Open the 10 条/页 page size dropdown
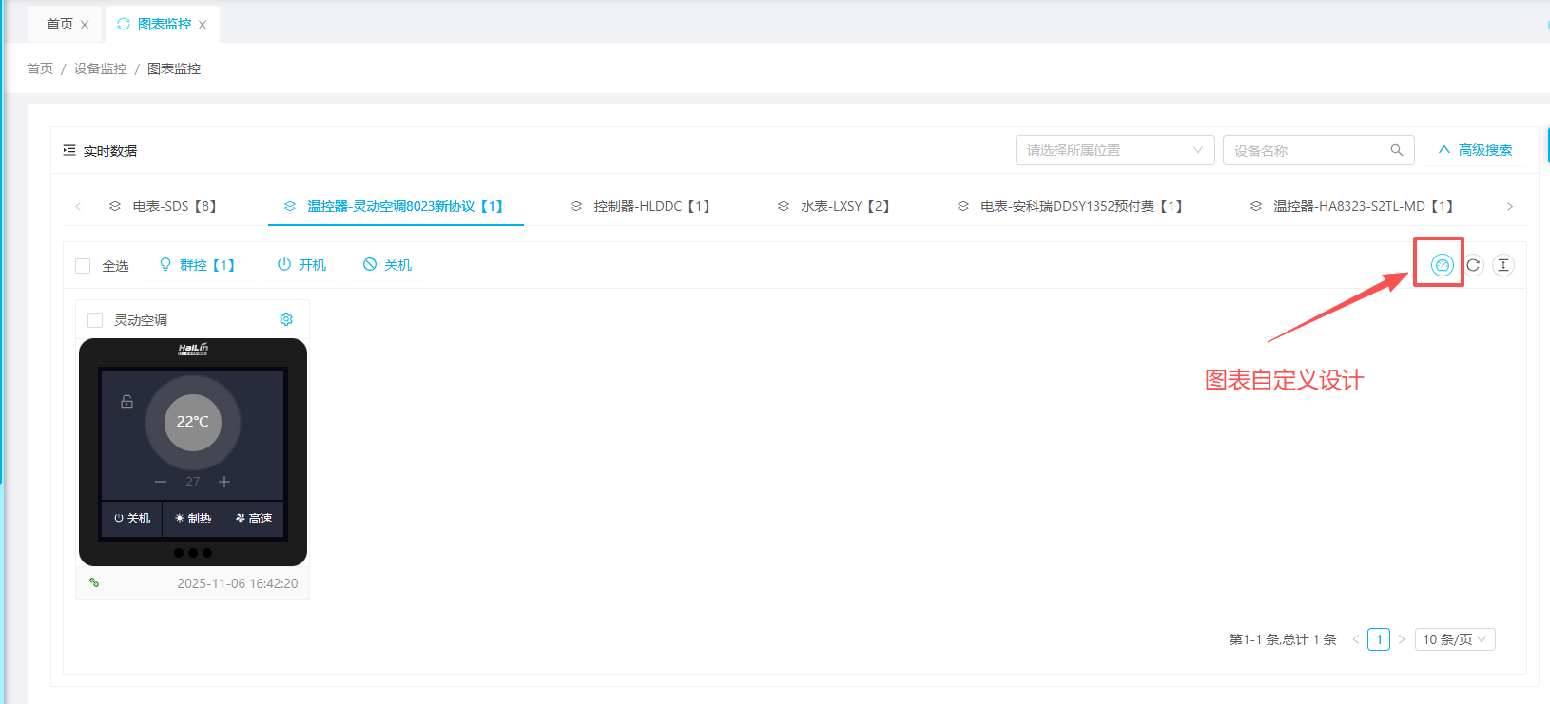This screenshot has height=704, width=1550. [1454, 639]
